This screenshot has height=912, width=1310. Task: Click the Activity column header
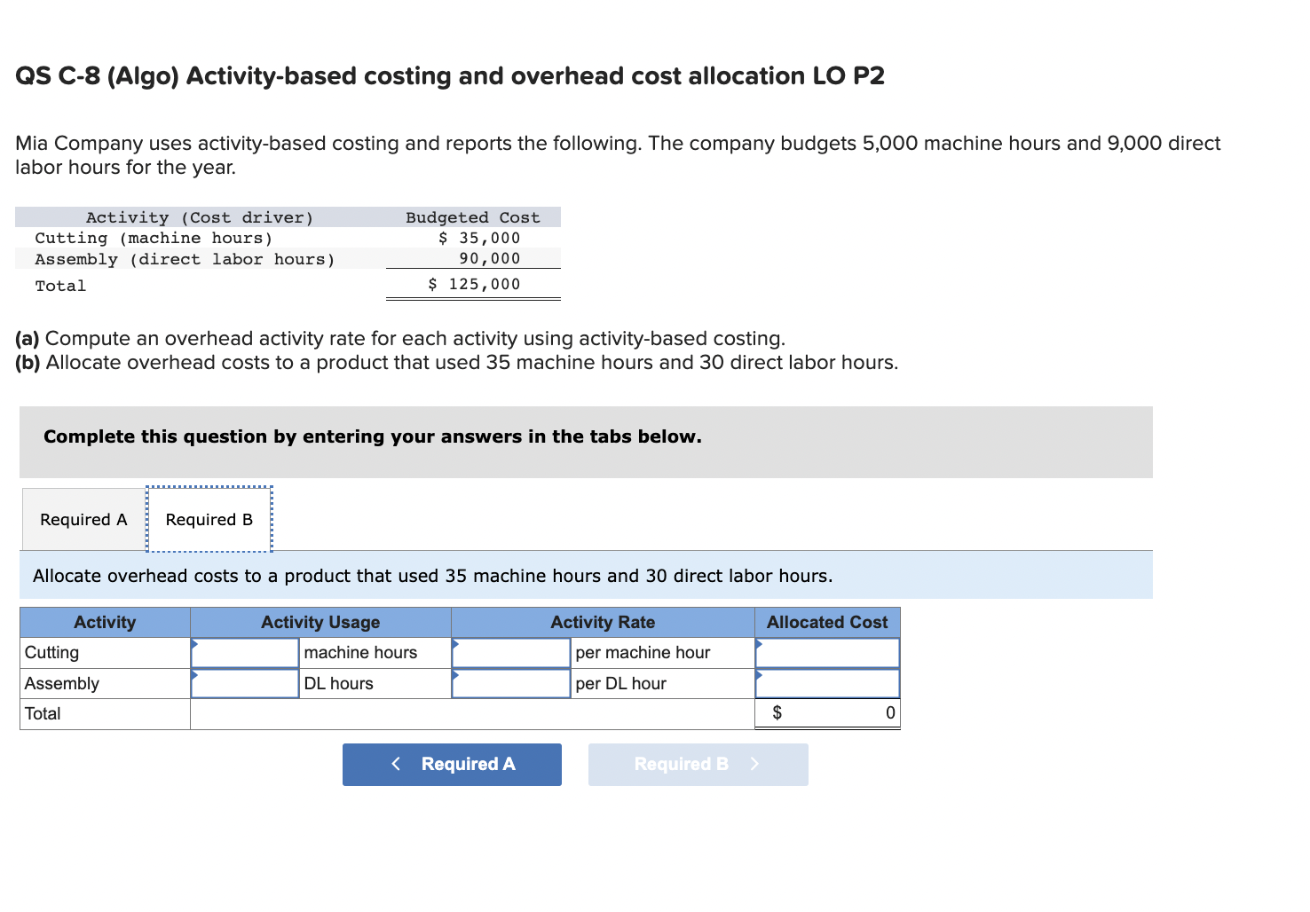104,622
